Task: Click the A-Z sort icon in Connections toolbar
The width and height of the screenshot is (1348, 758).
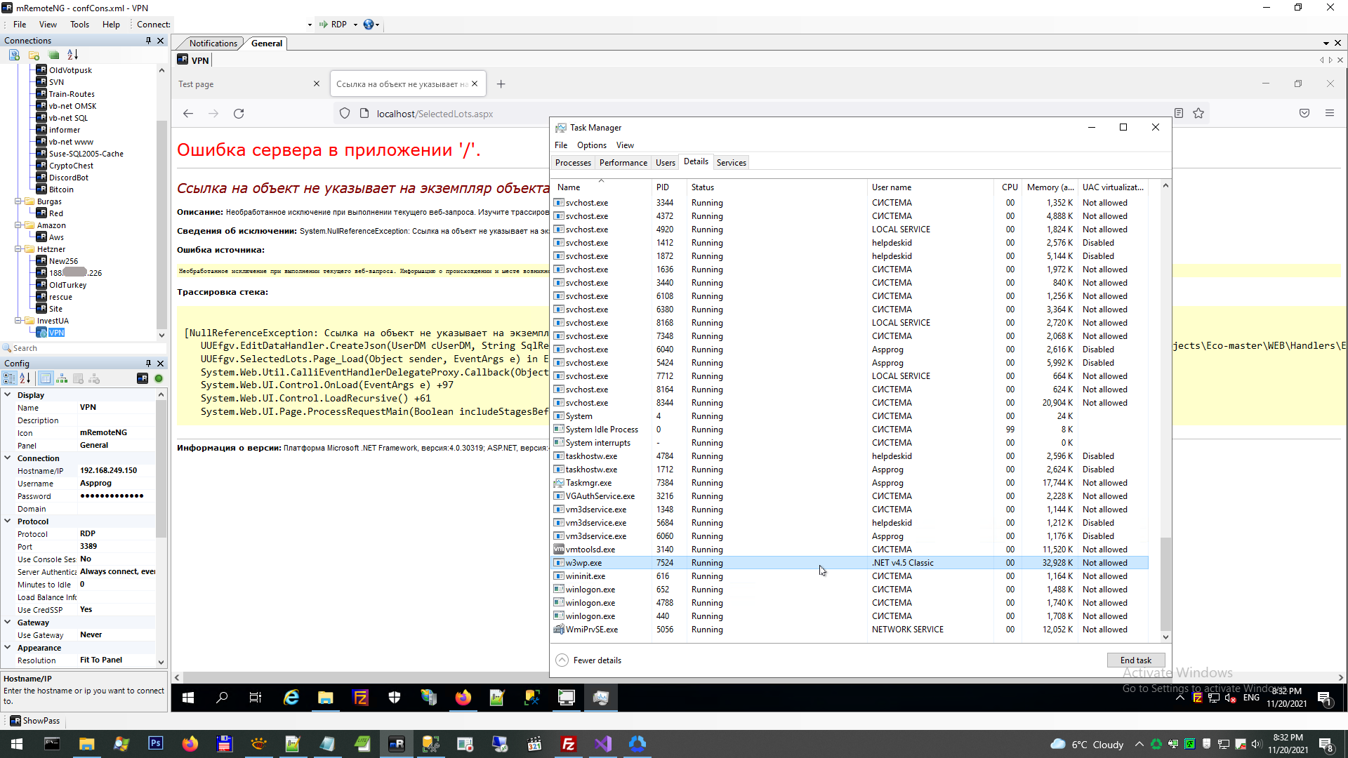Action: point(72,55)
